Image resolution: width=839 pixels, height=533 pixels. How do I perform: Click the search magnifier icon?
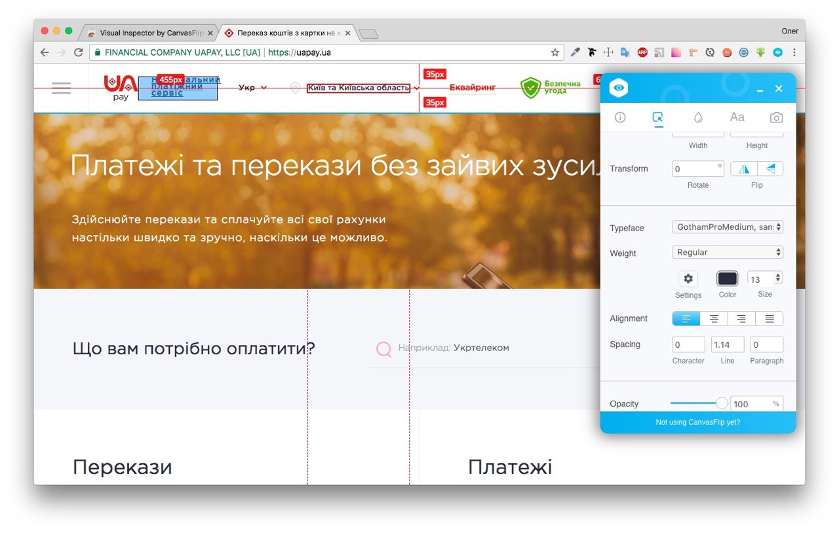click(383, 349)
